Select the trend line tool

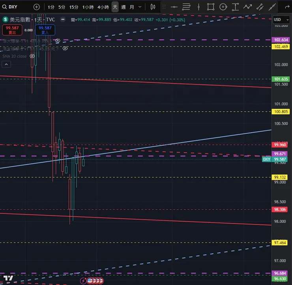[x=272, y=7]
